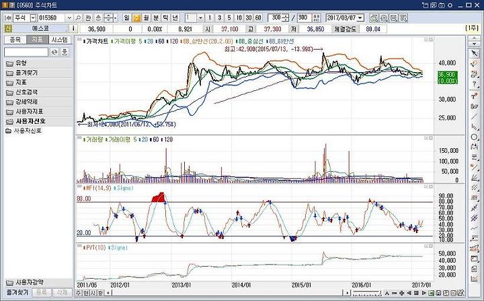Click the zoom in plus icon below chart
Viewport: 484px width, 301px height.
pyautogui.click(x=401, y=293)
